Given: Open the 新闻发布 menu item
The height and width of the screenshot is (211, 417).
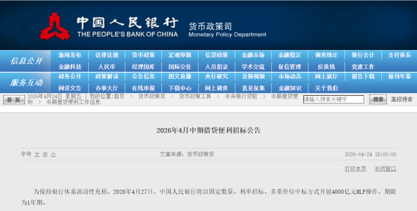Looking at the screenshot, I should (x=69, y=55).
